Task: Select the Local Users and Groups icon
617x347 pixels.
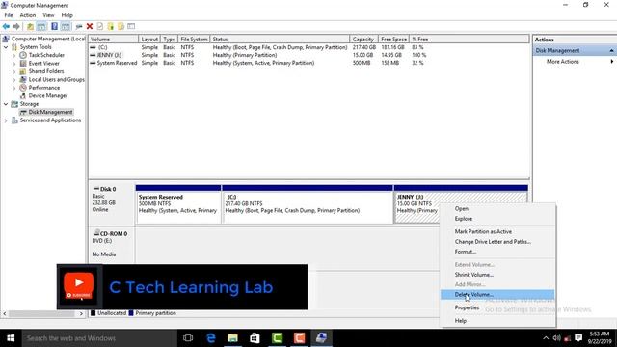Action: point(23,79)
